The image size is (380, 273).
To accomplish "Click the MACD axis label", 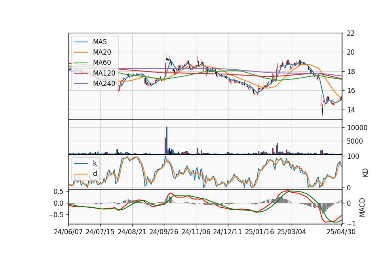I will (362, 207).
